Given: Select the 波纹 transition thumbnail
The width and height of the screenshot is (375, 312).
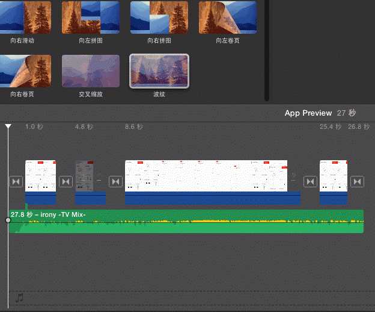Looking at the screenshot, I should pyautogui.click(x=159, y=71).
